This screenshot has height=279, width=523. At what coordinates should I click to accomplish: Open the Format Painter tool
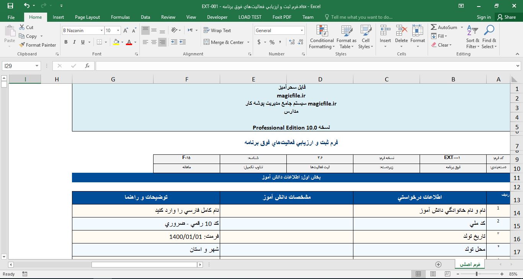[x=38, y=45]
